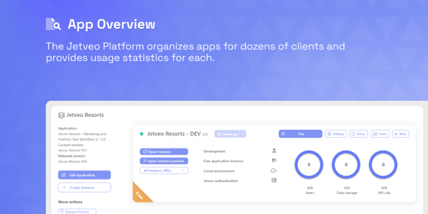The height and width of the screenshot is (214, 428).
Task: Click the Data storage usage ring
Action: (346, 165)
